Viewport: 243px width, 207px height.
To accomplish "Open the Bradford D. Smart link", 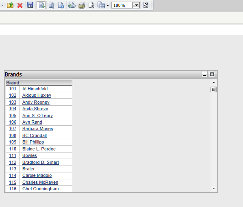I will 41,162.
